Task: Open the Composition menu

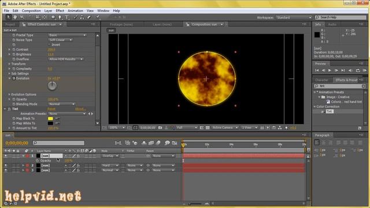Action: coord(31,10)
